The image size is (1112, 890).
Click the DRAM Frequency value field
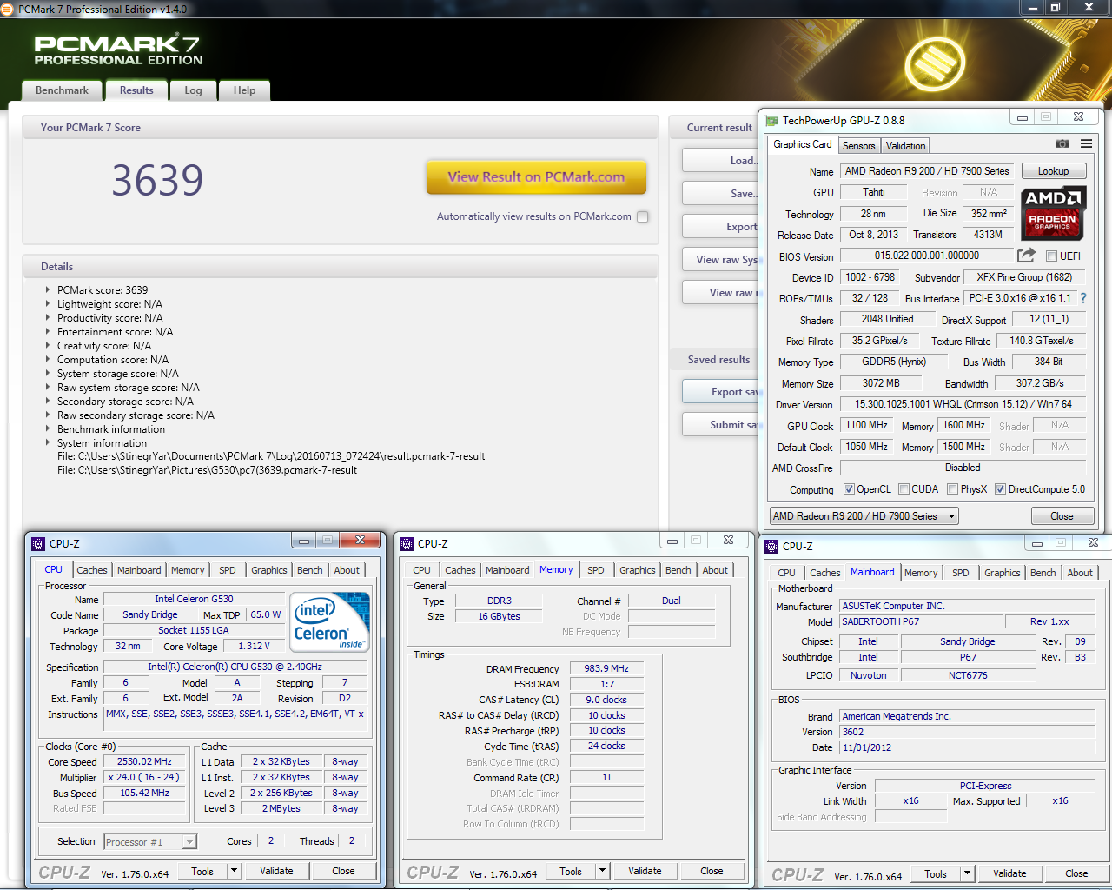point(606,669)
